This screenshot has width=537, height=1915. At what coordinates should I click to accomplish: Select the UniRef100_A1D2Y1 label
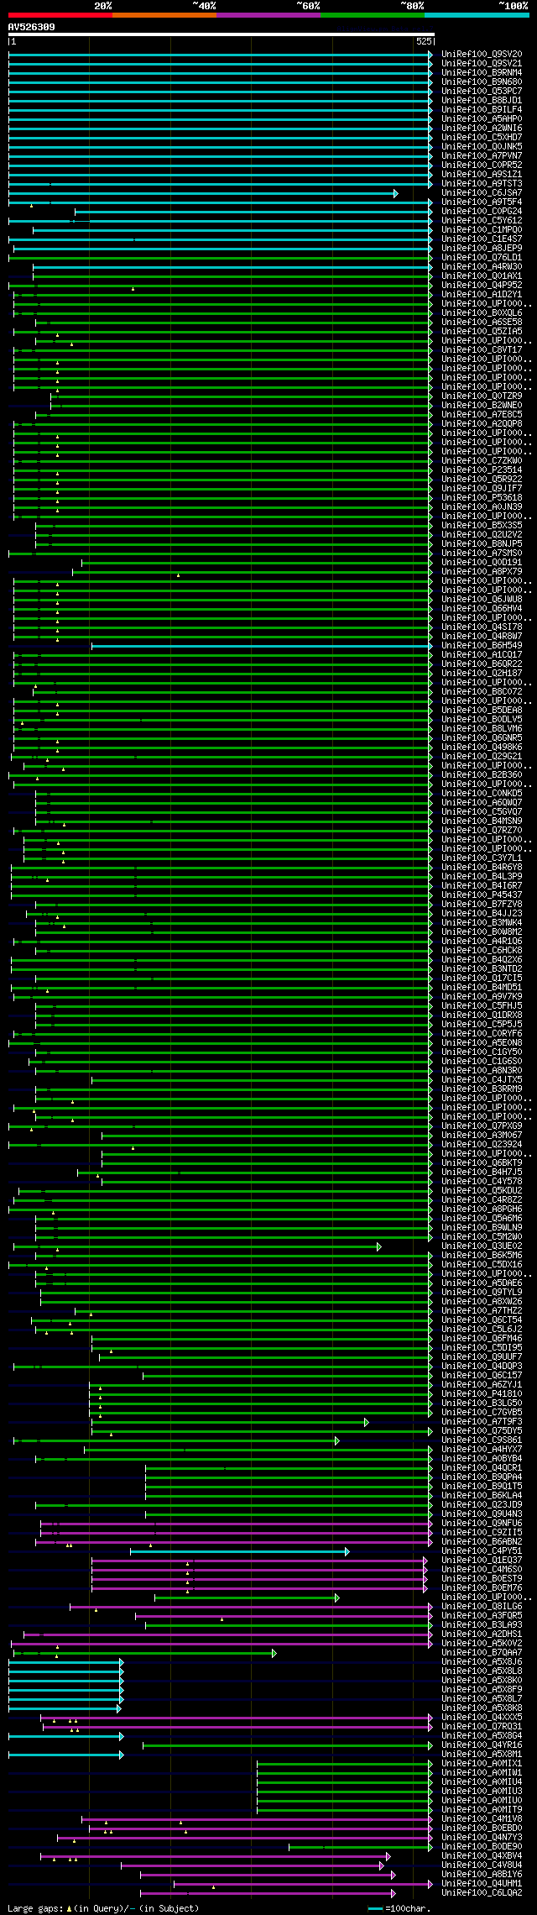tap(482, 294)
